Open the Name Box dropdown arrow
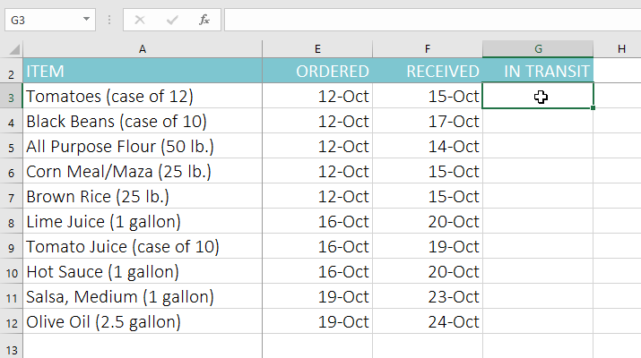The width and height of the screenshot is (641, 358). pyautogui.click(x=86, y=19)
